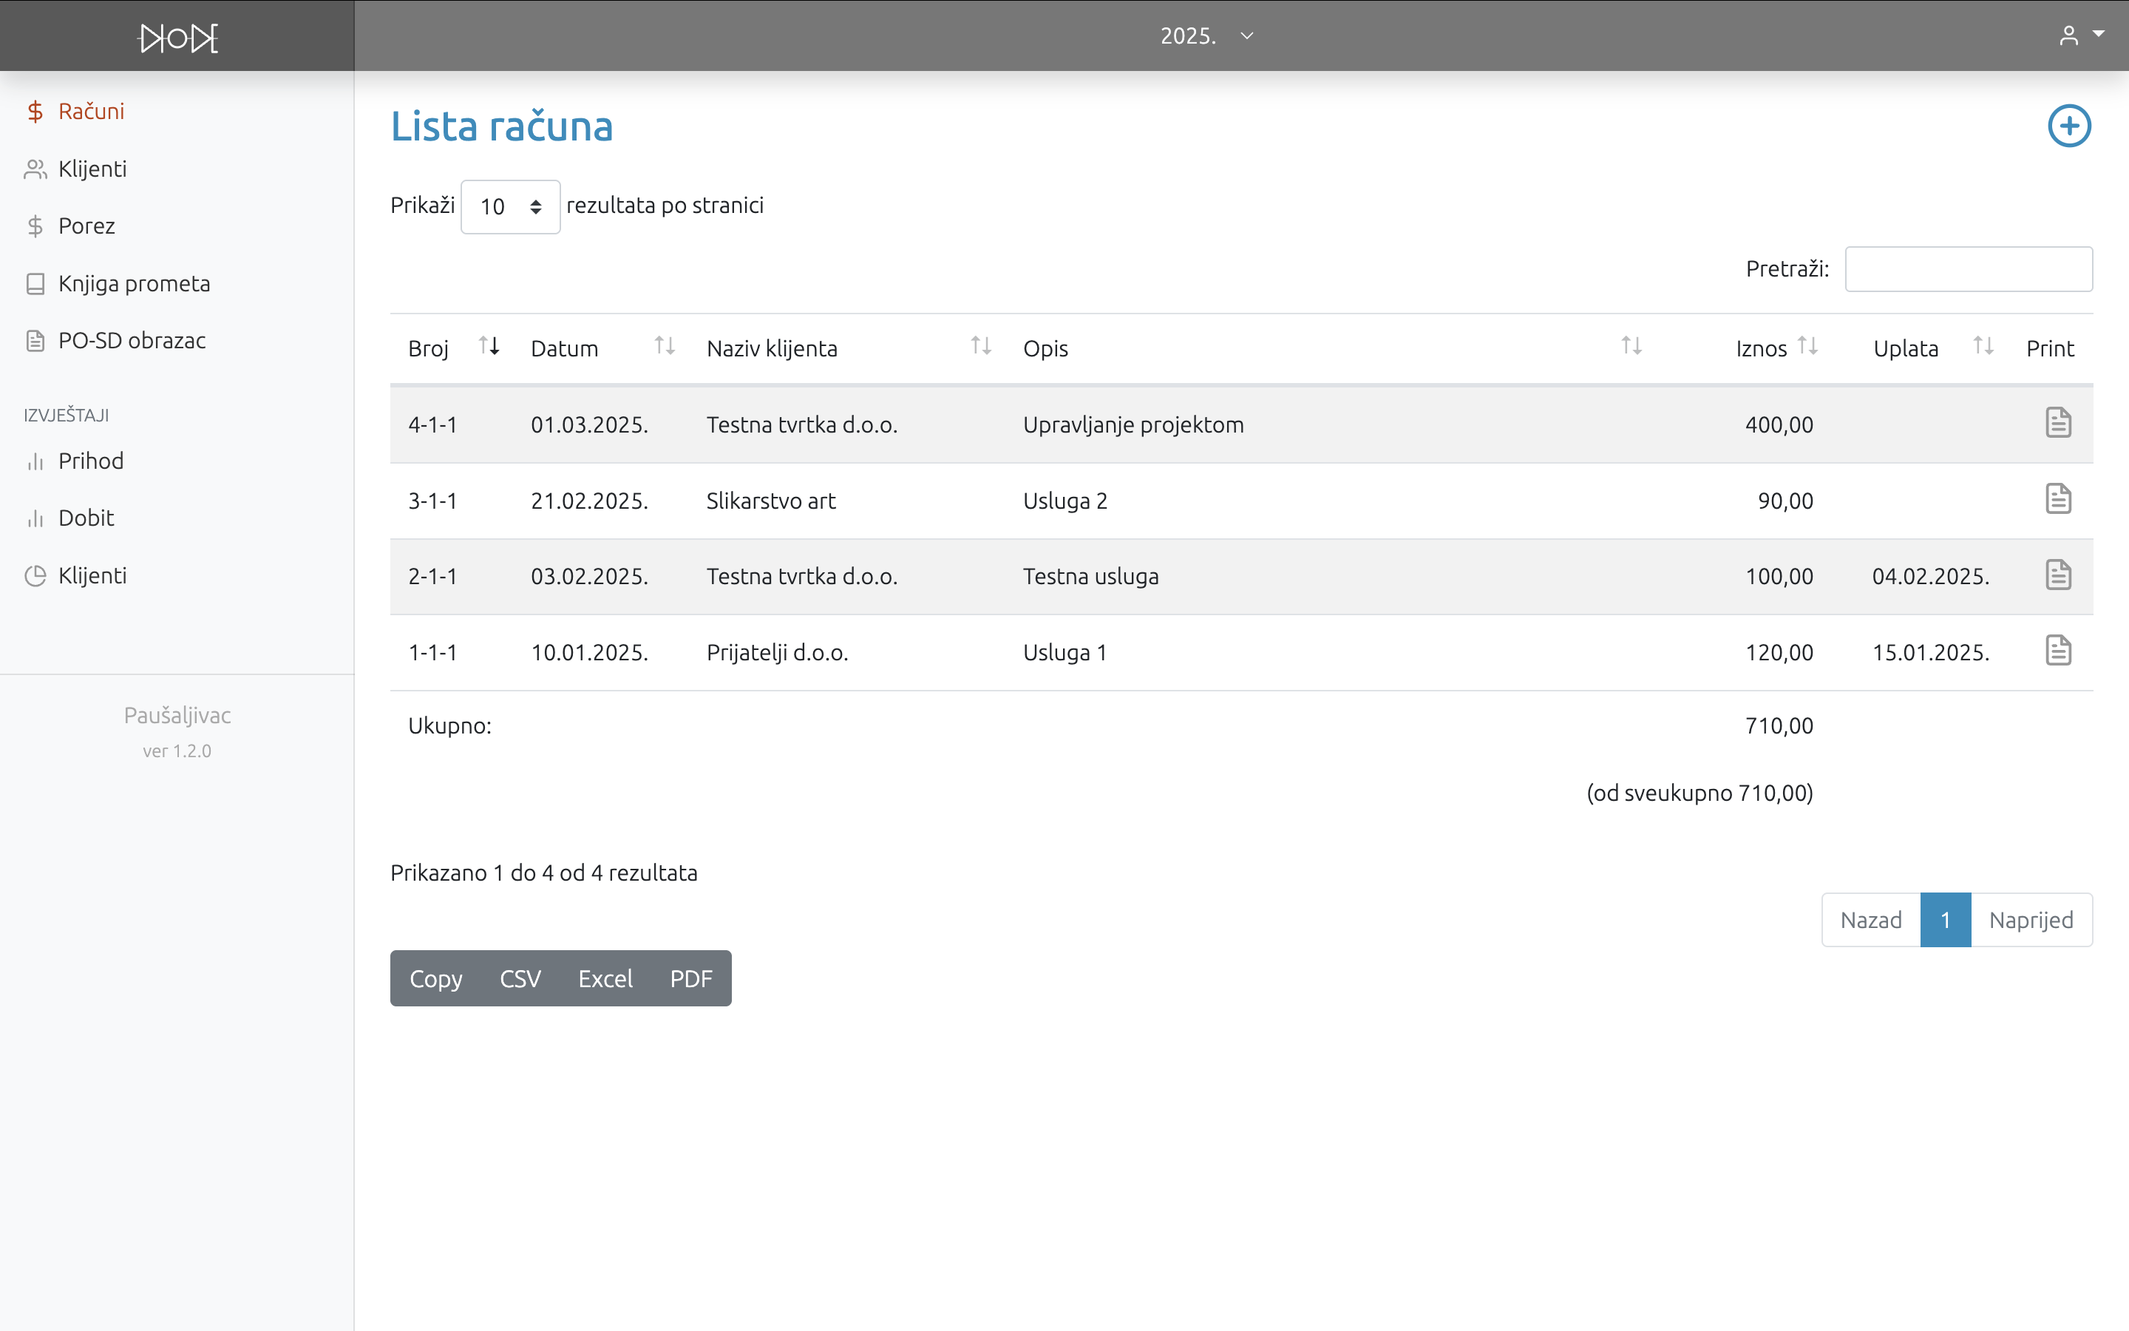Image resolution: width=2129 pixels, height=1331 pixels.
Task: Open Knjiga prometa from sidebar
Action: coord(134,283)
